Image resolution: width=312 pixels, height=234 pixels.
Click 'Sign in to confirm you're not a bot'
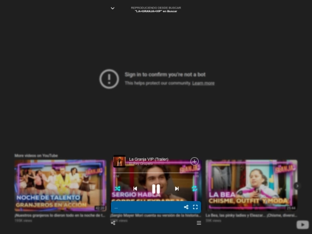click(165, 75)
